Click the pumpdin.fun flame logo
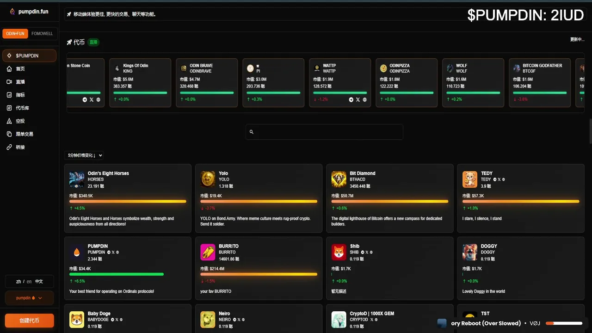 click(12, 12)
